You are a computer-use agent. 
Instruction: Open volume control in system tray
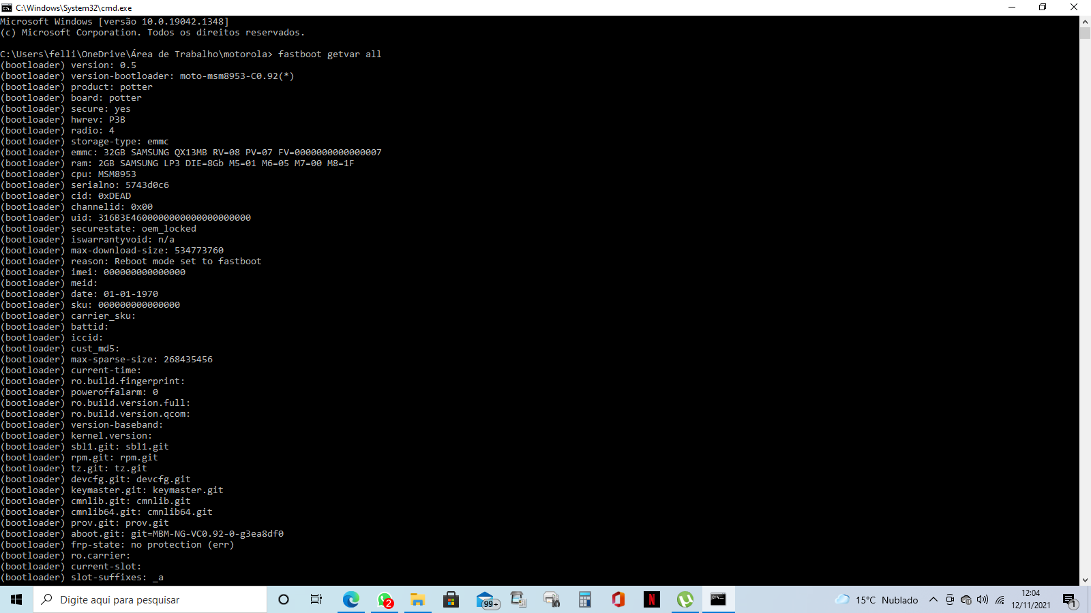coord(983,599)
